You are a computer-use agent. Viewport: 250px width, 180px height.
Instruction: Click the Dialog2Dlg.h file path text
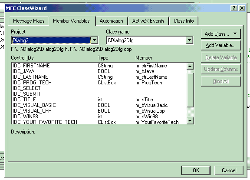(39, 49)
